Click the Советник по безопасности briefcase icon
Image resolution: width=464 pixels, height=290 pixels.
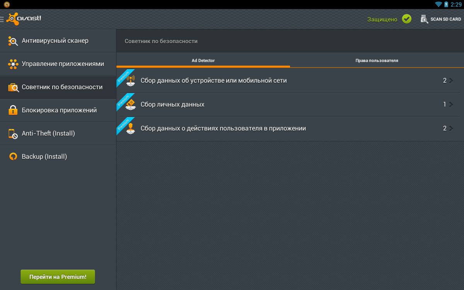pos(13,87)
